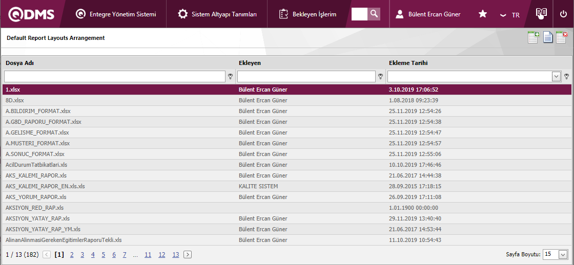Select AKSIYON_YATAY_RAP_YM.xls file

coord(43,229)
